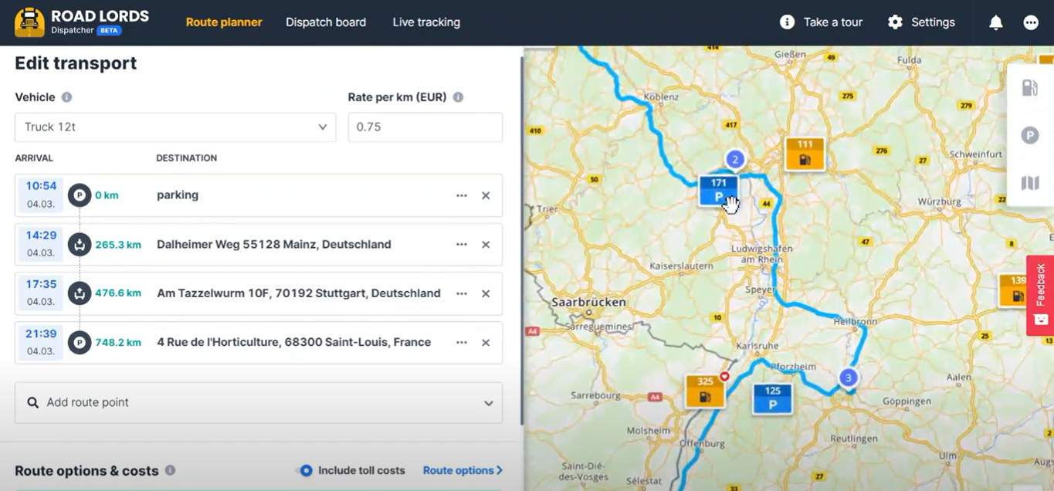Screen dimensions: 1054x491
Task: Open the Live tracking section
Action: pos(425,22)
